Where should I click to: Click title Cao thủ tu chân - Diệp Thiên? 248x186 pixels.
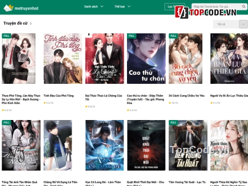coord(145,99)
